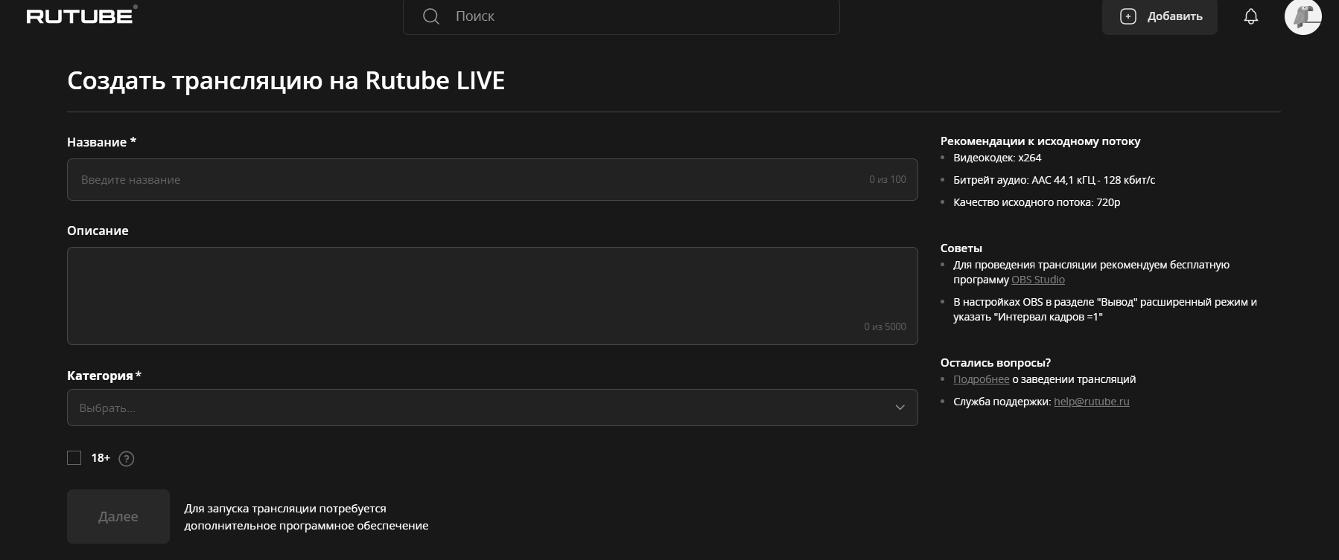Click the question mark help icon beside 18+

127,459
